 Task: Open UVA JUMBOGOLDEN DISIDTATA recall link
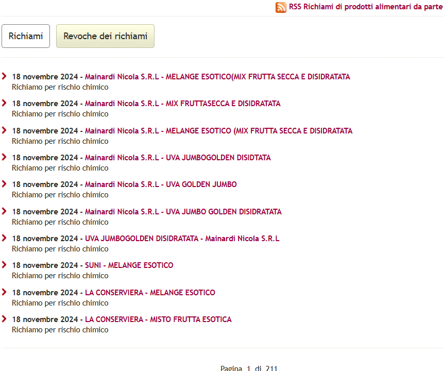(x=178, y=158)
